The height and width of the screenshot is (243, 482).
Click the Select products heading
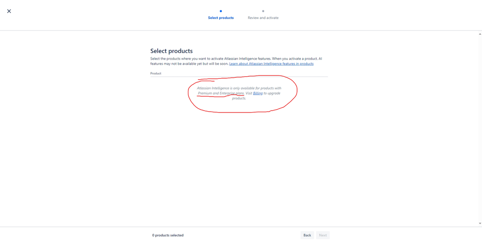click(x=171, y=51)
